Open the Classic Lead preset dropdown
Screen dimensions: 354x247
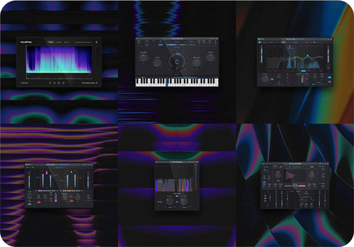point(59,168)
